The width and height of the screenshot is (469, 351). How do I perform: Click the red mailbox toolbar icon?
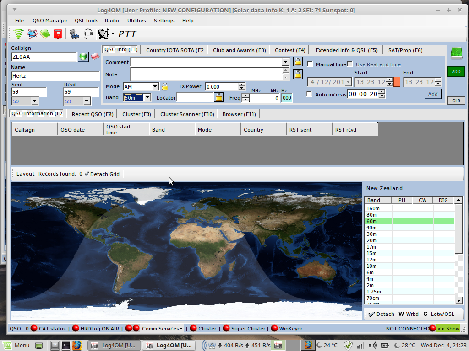coord(58,34)
